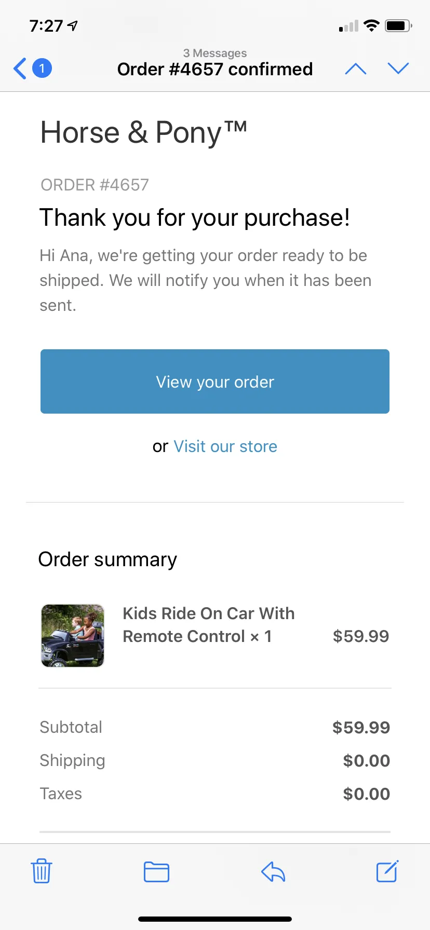Screen dimensions: 430x930
Task: Tap the Kids Ride On Car product name
Action: coord(209,625)
